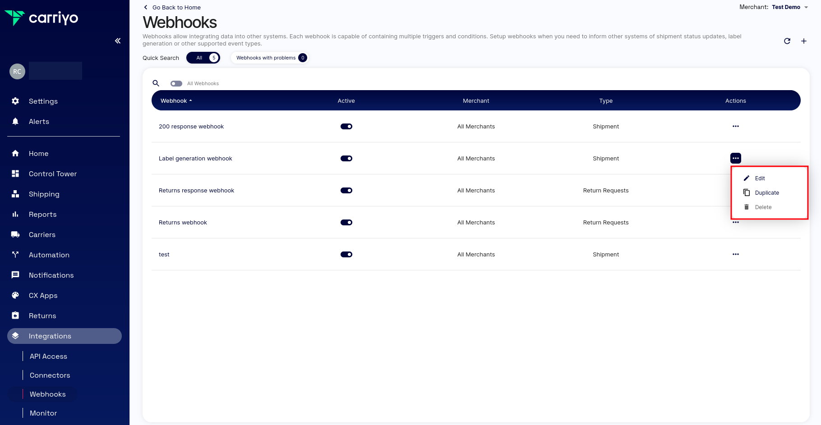Expand the Integrations menu section
The height and width of the screenshot is (425, 821).
[x=65, y=336]
